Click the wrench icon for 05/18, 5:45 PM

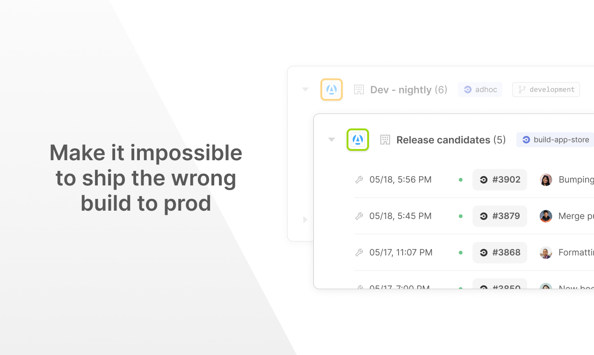359,216
